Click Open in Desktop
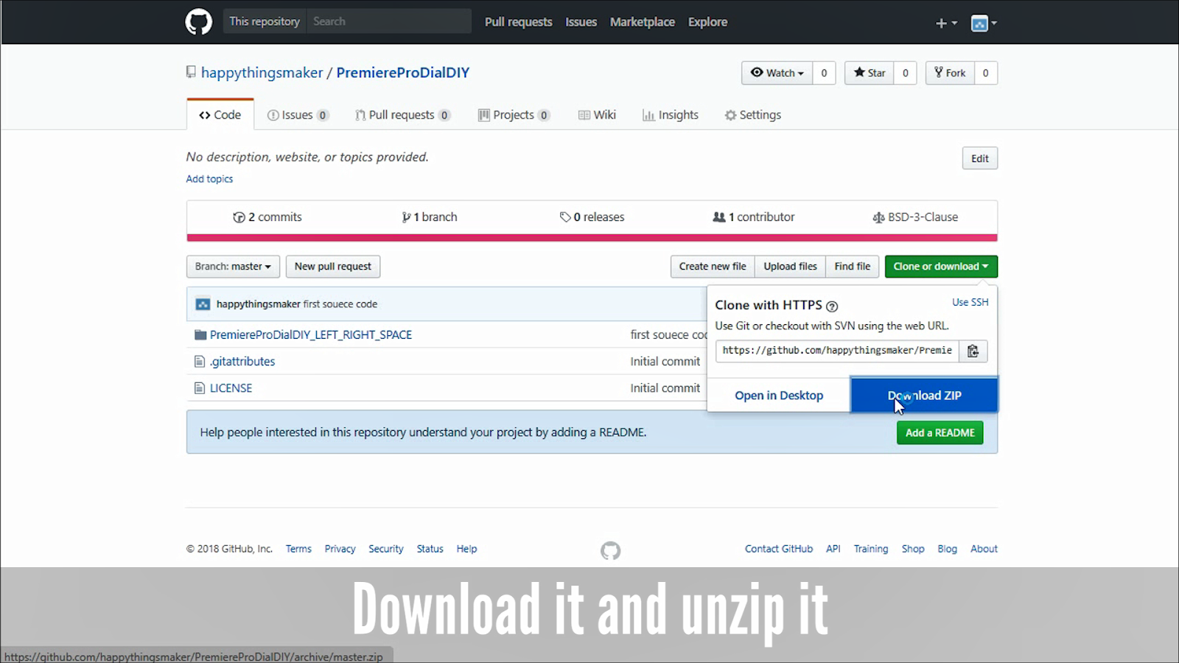Screen dimensions: 1179x663 coord(779,396)
